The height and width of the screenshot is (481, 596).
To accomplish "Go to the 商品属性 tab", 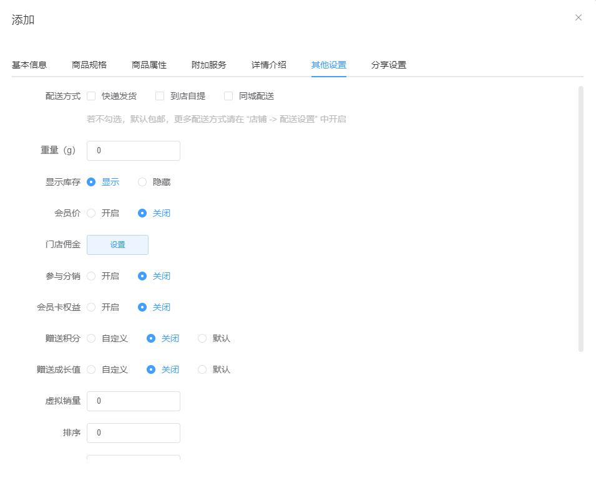I will click(x=149, y=65).
